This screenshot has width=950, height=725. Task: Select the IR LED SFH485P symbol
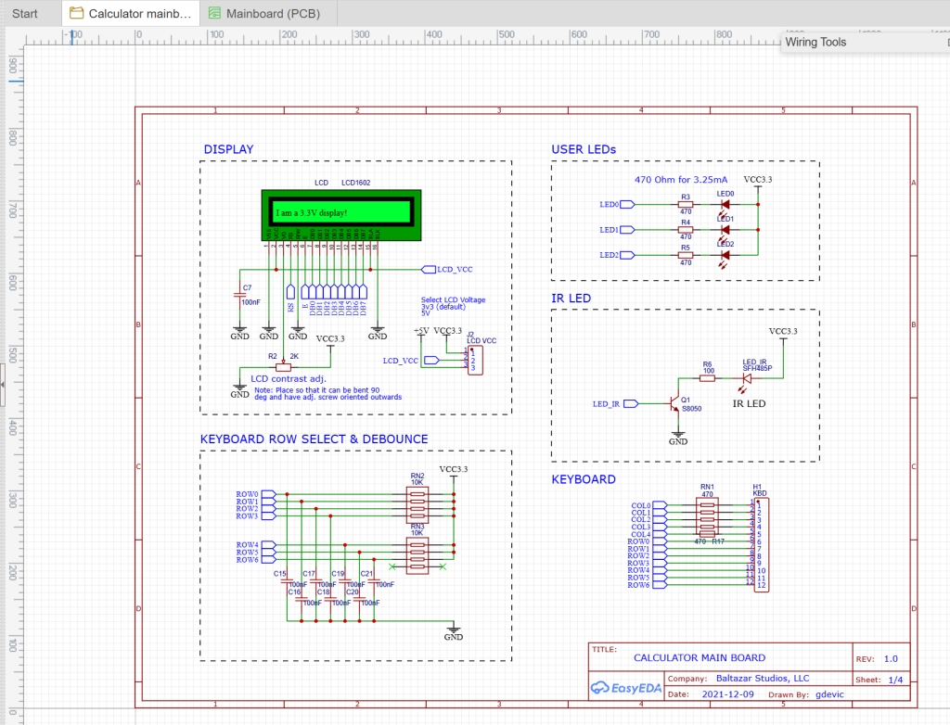coord(750,377)
